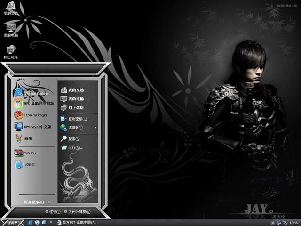Click the 关闭计算机(U) shut down button
The height and width of the screenshot is (226, 301).
click(x=77, y=212)
